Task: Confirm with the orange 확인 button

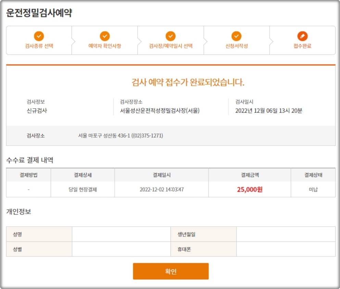Action: point(171,271)
